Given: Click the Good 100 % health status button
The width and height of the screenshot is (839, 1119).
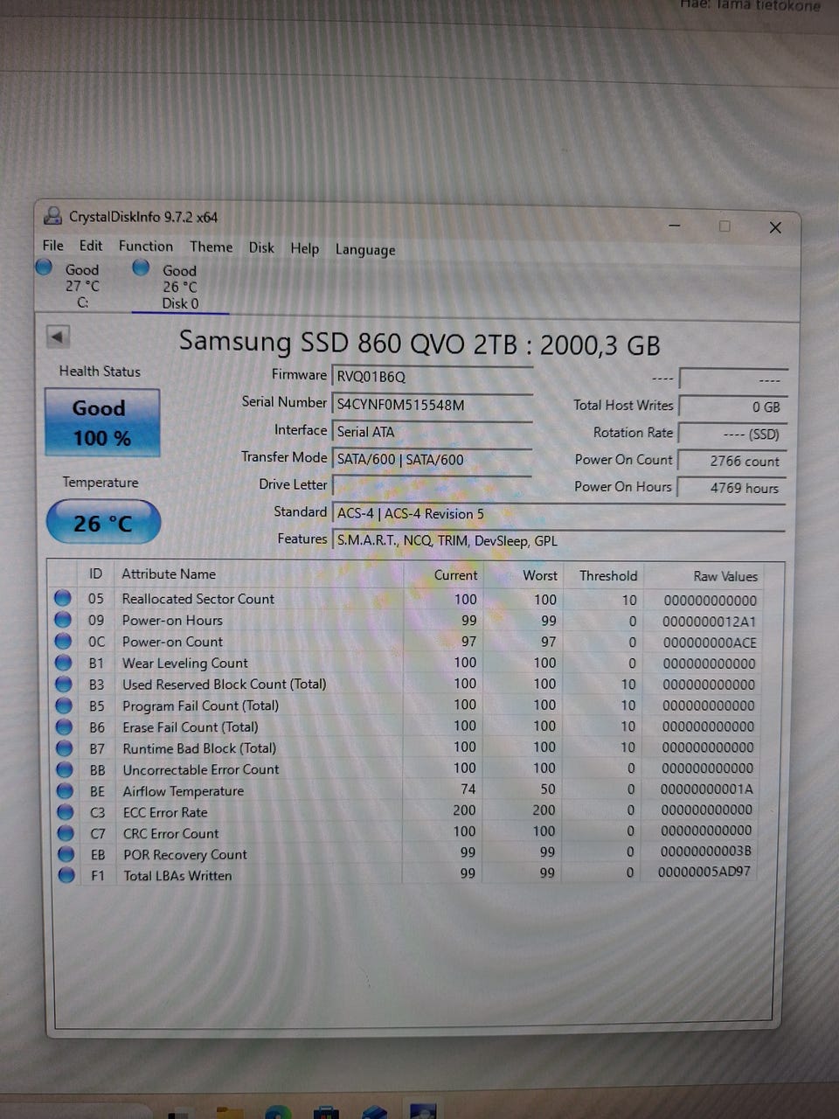Looking at the screenshot, I should 102,422.
